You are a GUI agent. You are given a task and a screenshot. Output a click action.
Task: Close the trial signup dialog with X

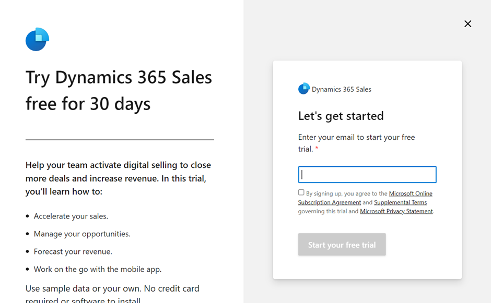(x=467, y=24)
